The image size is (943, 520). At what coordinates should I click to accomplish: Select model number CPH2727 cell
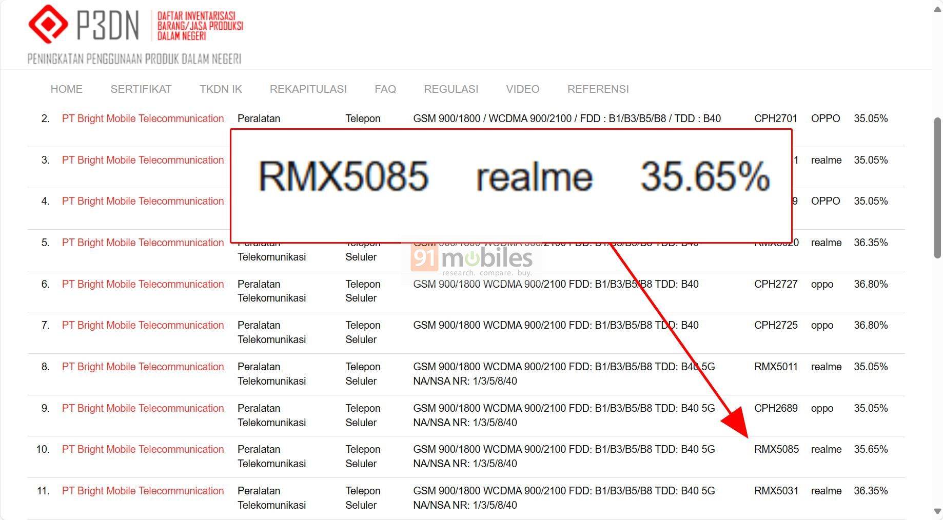(776, 284)
